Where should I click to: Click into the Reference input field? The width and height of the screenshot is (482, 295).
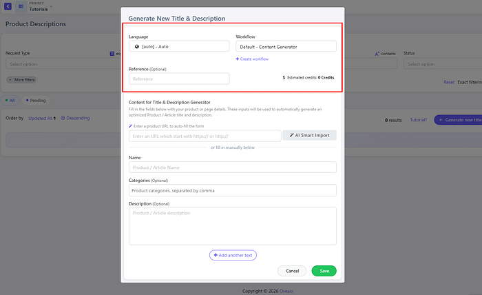179,79
